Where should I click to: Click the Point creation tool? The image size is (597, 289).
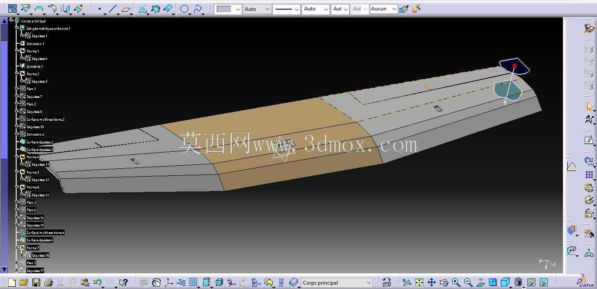click(100, 9)
